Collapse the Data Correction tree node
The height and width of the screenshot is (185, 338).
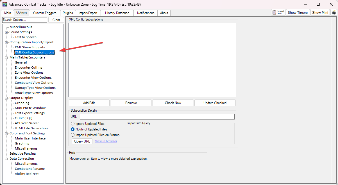[x=6, y=159]
